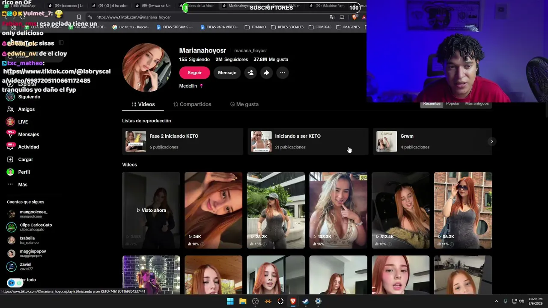This screenshot has width=548, height=308.
Task: Click the Cargar upload icon
Action: pos(10,160)
